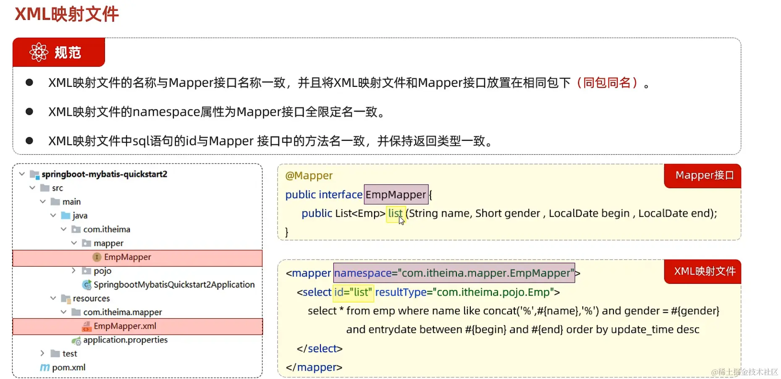Expand the test folder chevron
This screenshot has width=781, height=379.
tap(42, 353)
